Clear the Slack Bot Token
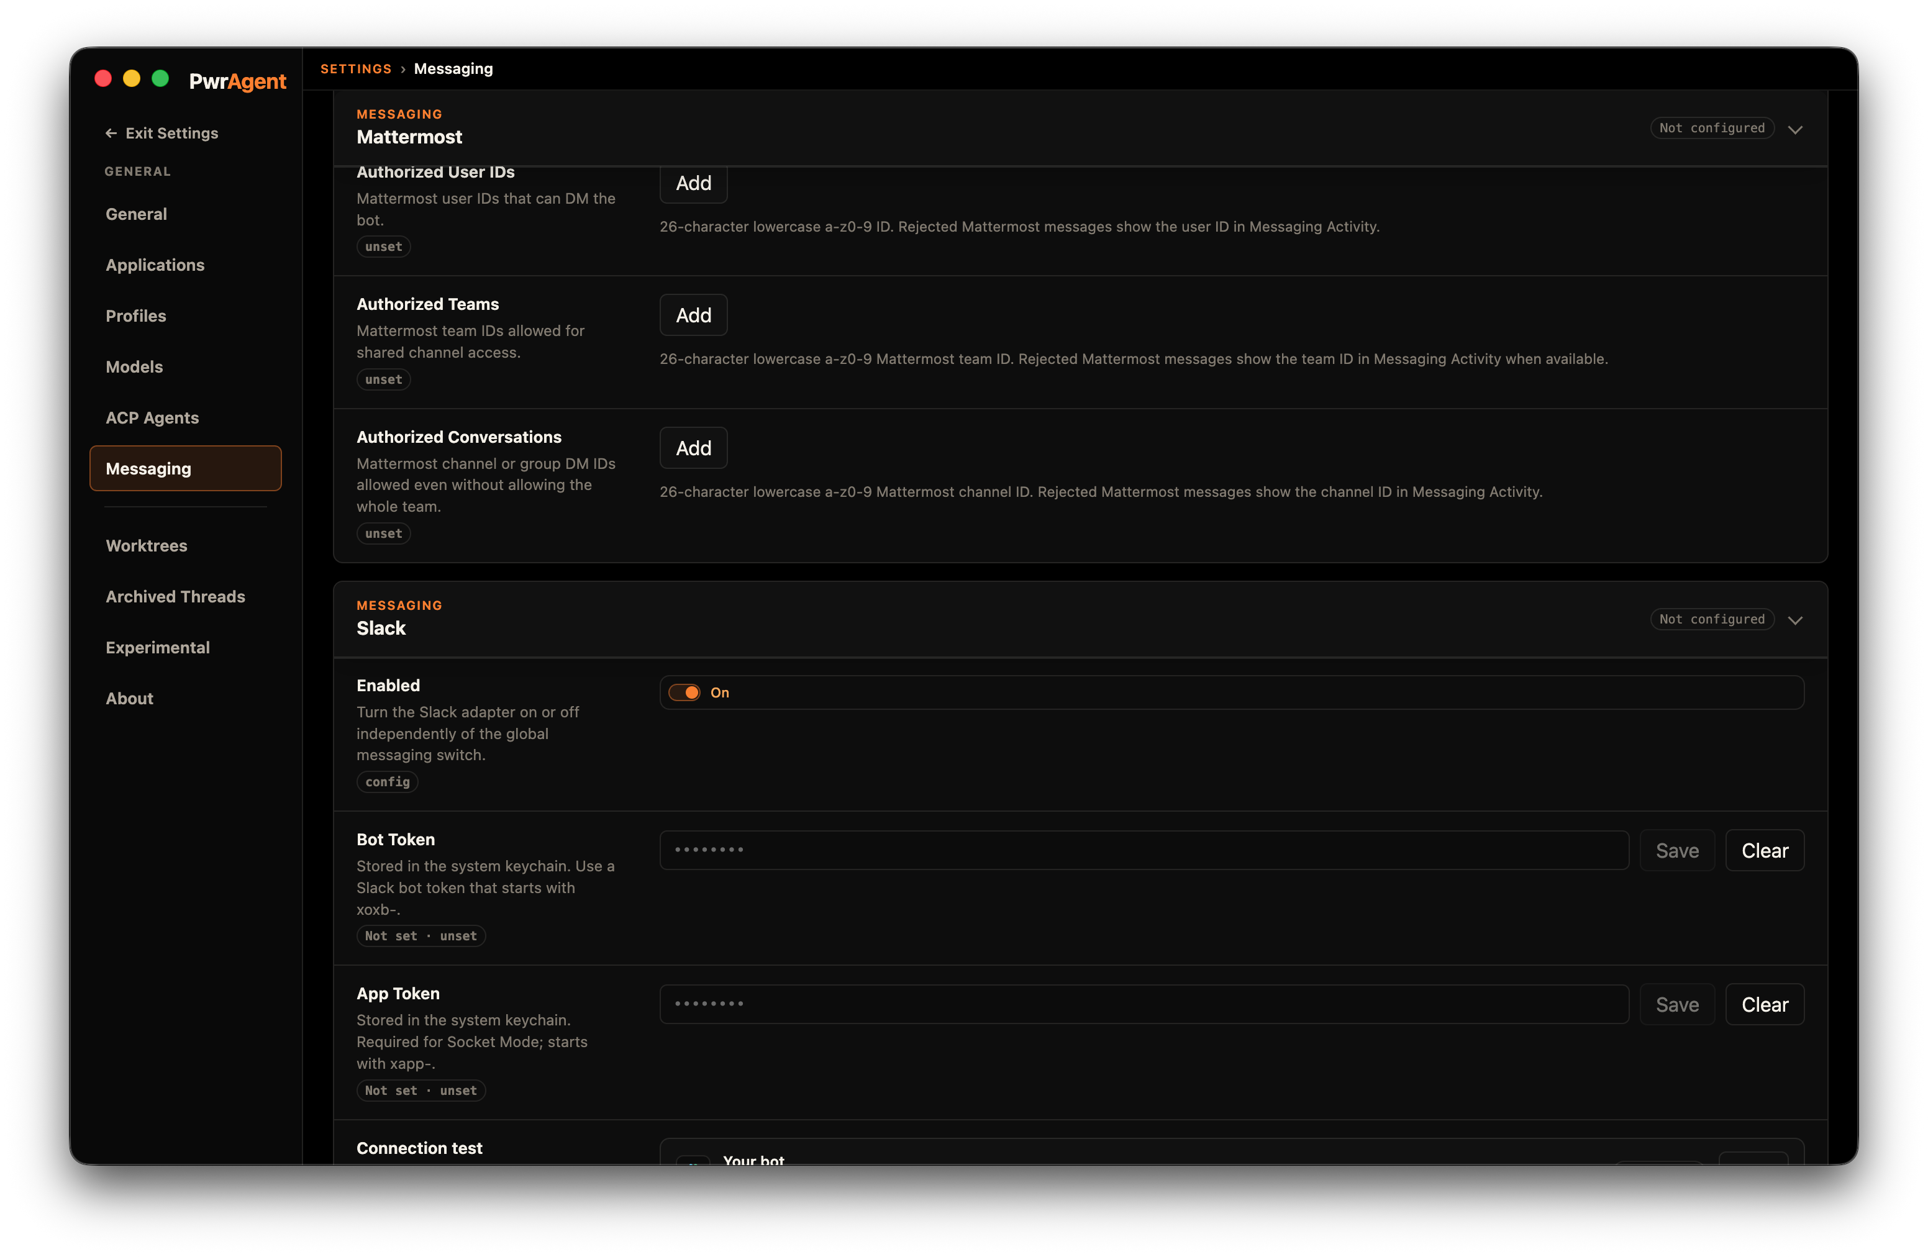1928x1257 pixels. [1765, 850]
